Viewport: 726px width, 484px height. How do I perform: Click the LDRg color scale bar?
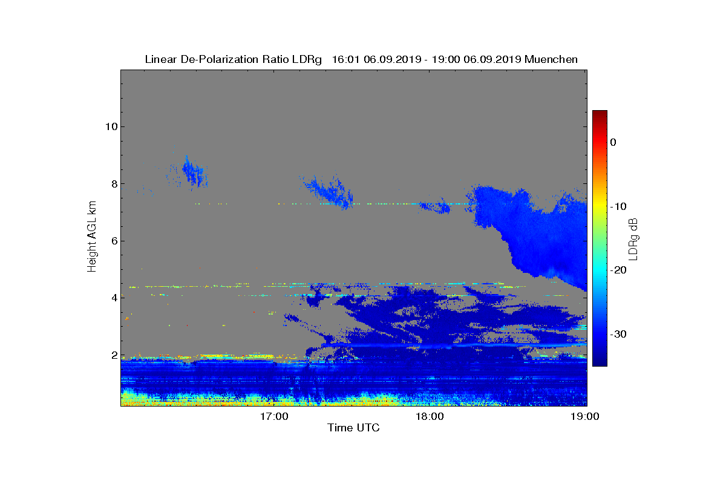tap(600, 238)
